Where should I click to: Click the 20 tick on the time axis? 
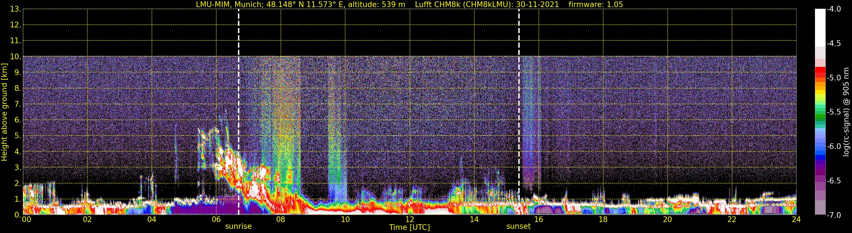[x=667, y=219]
